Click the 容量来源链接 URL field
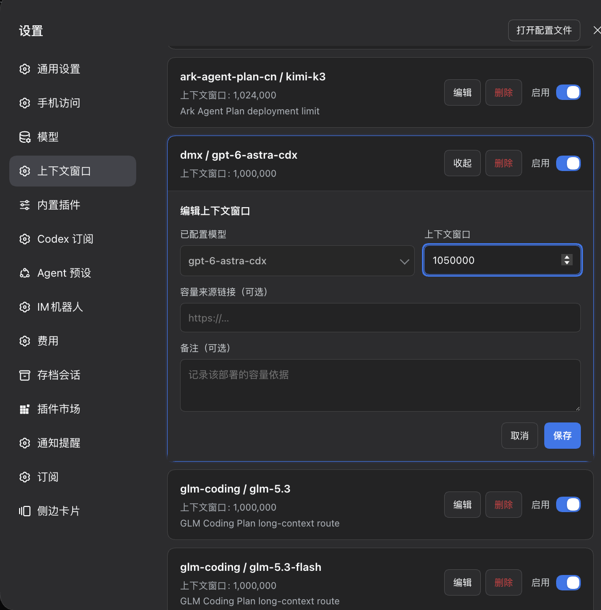Image resolution: width=601 pixels, height=610 pixels. tap(380, 318)
